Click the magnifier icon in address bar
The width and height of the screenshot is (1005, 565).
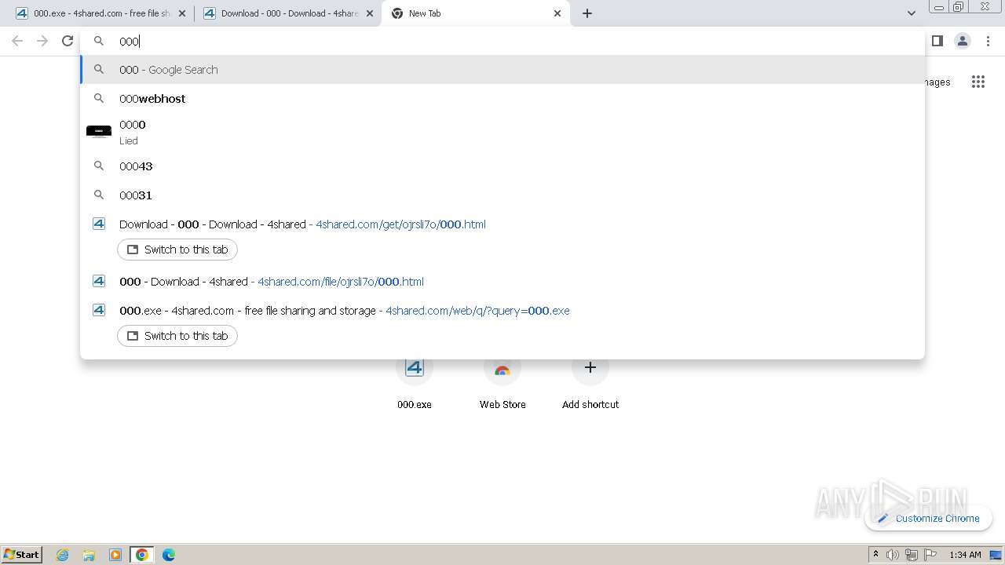(x=99, y=41)
